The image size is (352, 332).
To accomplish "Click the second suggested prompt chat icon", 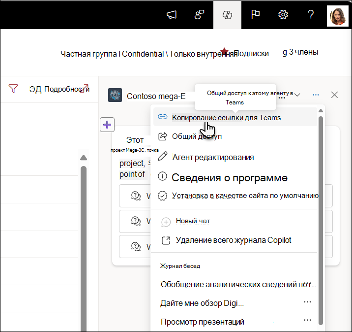I will tap(136, 221).
